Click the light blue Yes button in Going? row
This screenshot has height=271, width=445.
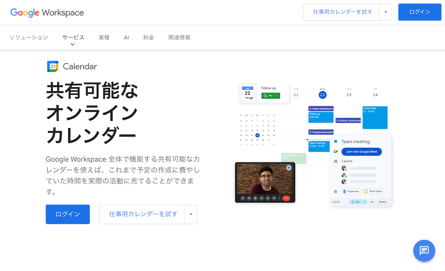coord(356,202)
